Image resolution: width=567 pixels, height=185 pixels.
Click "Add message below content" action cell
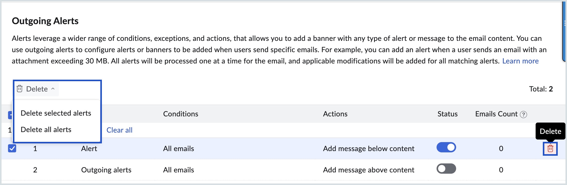[369, 149]
